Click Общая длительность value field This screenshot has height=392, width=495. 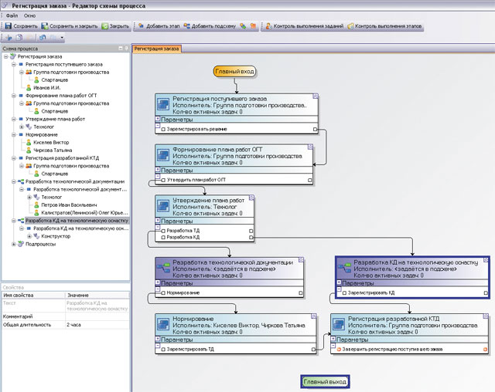pos(97,325)
